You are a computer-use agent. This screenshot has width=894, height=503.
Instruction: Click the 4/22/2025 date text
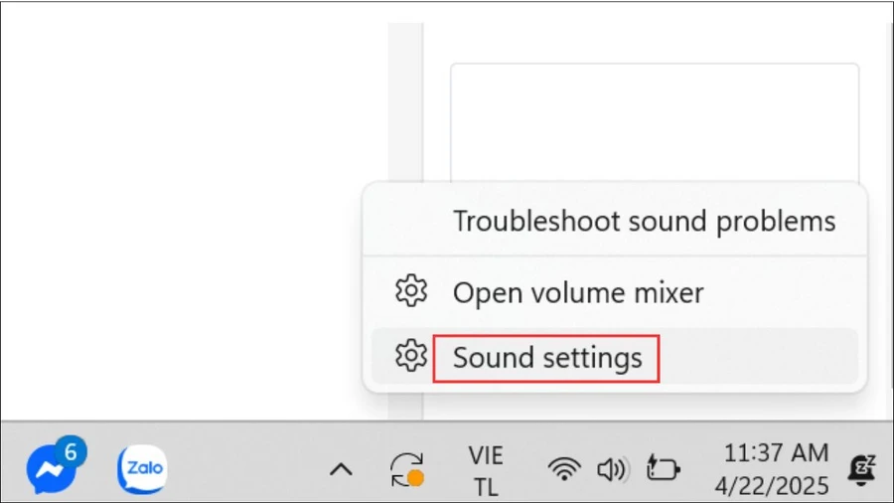click(x=772, y=486)
